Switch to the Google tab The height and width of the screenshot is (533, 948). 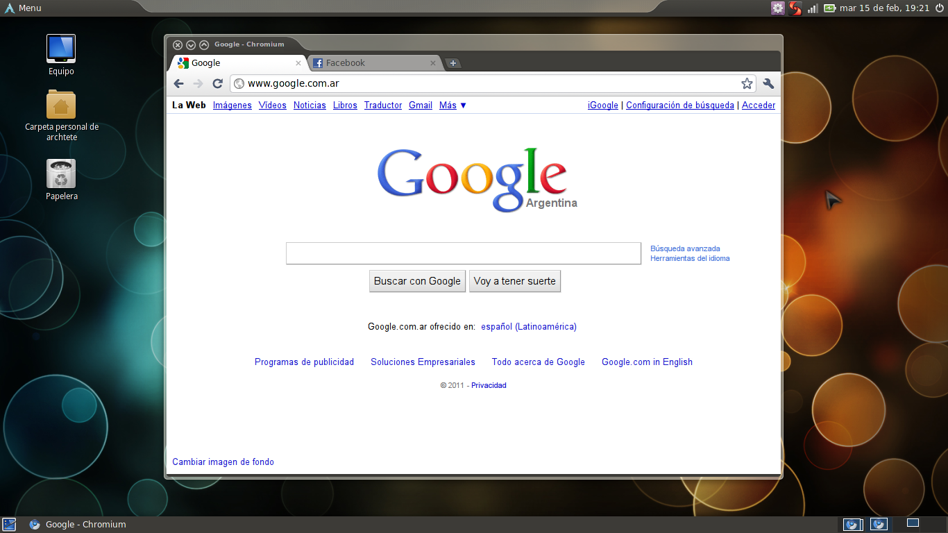(236, 63)
